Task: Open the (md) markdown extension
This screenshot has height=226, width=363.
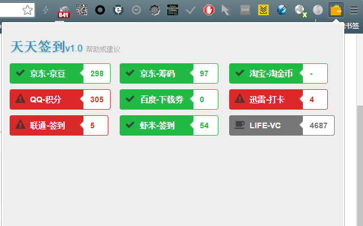Action: 245,10
